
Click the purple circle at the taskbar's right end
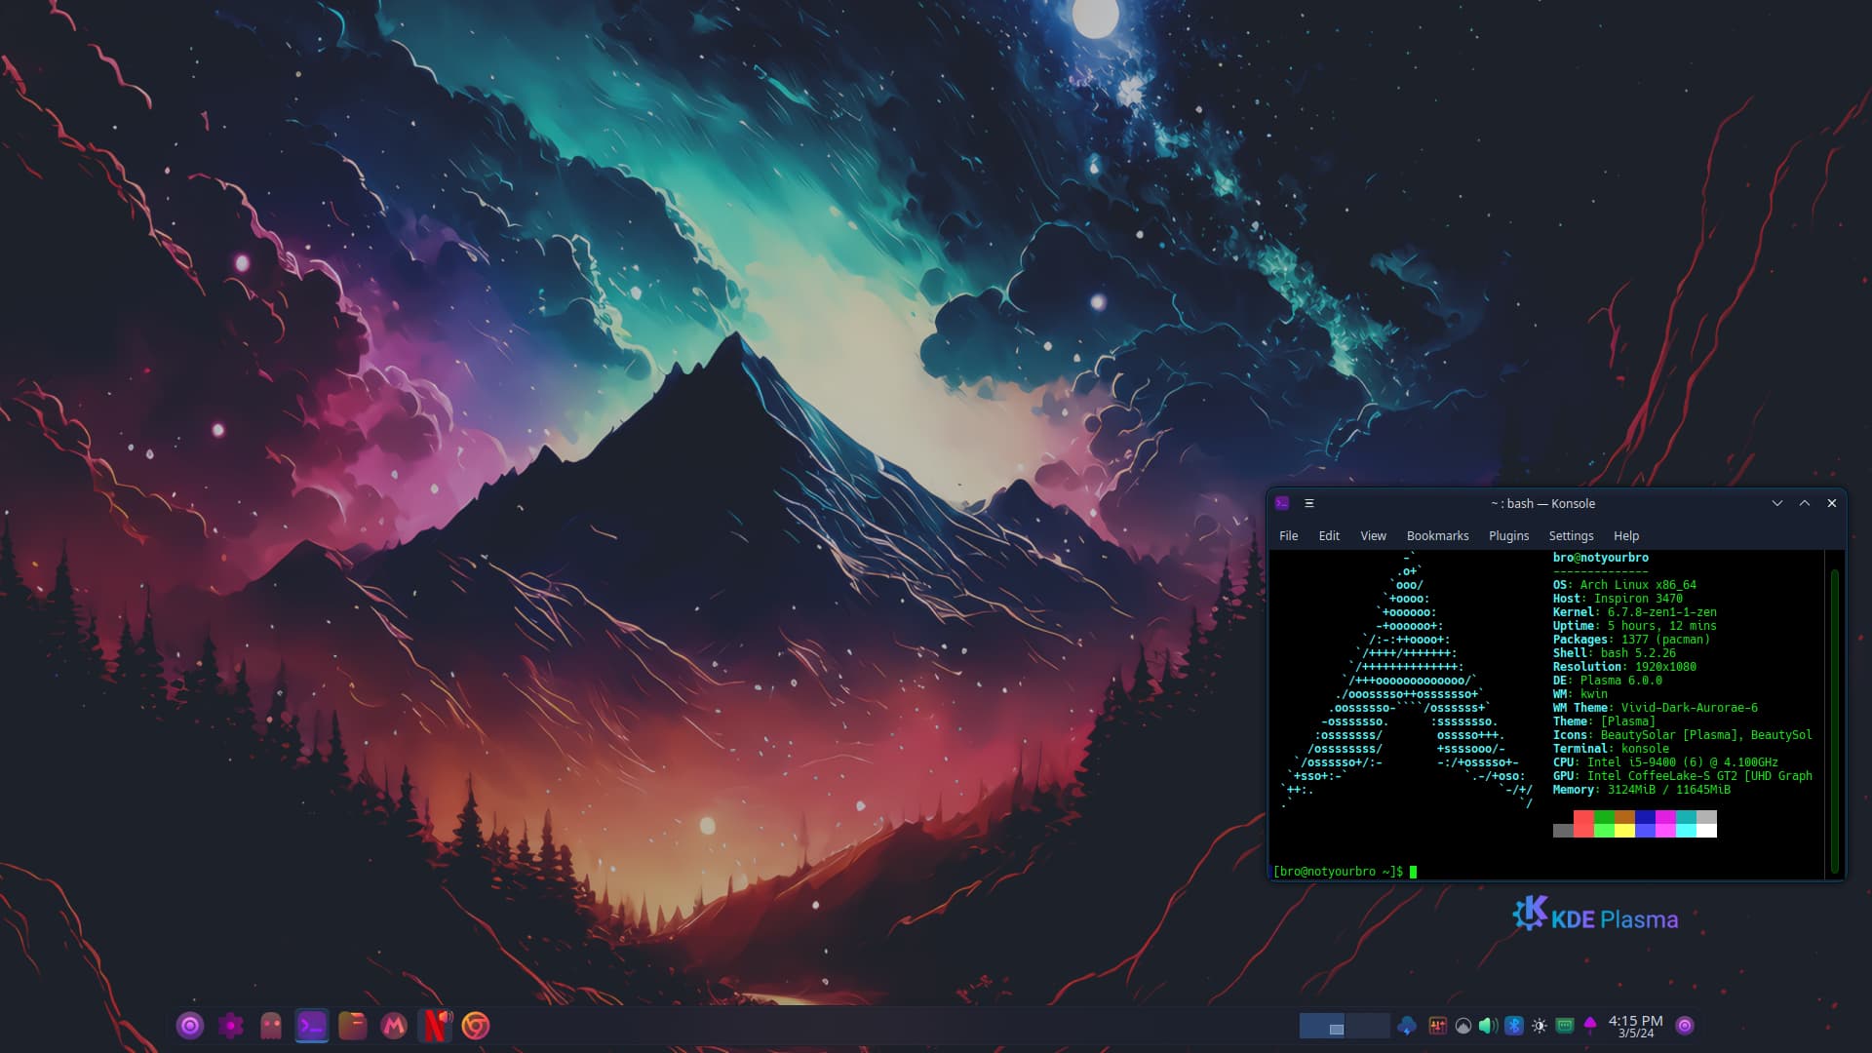pyautogui.click(x=1685, y=1025)
